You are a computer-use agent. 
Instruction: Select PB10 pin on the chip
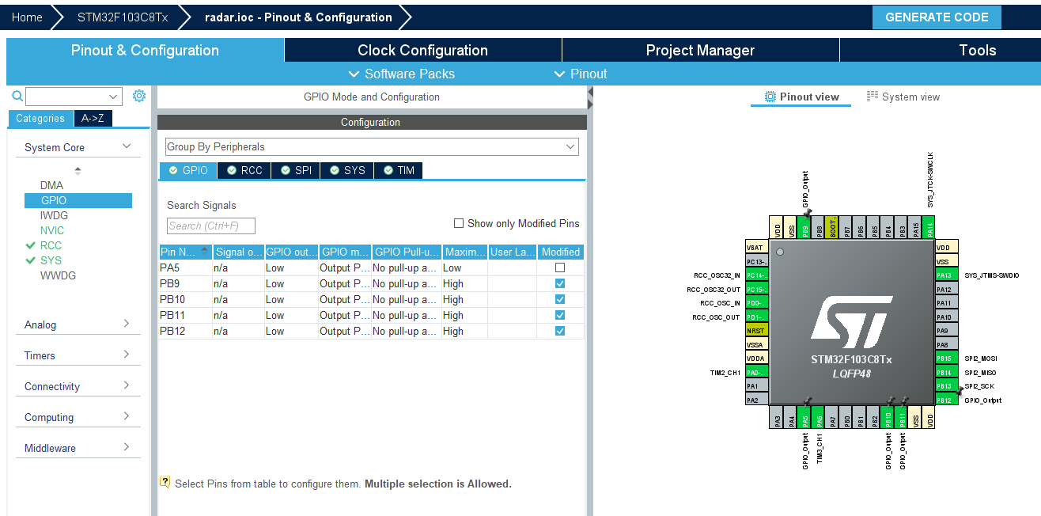coord(888,417)
